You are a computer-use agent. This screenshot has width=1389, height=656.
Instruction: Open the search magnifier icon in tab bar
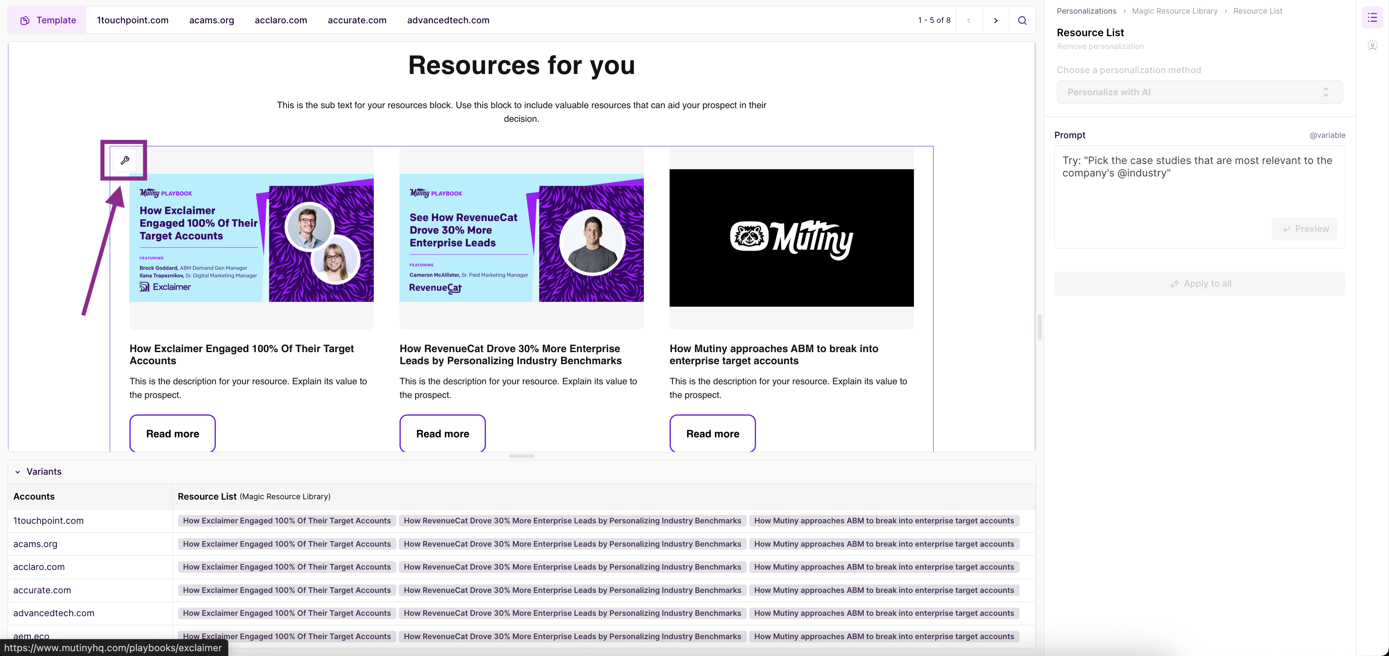(1022, 20)
